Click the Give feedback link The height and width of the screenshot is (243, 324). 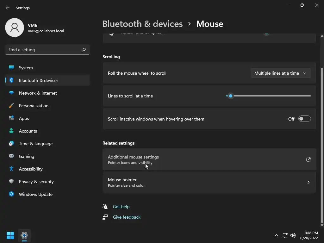[127, 217]
